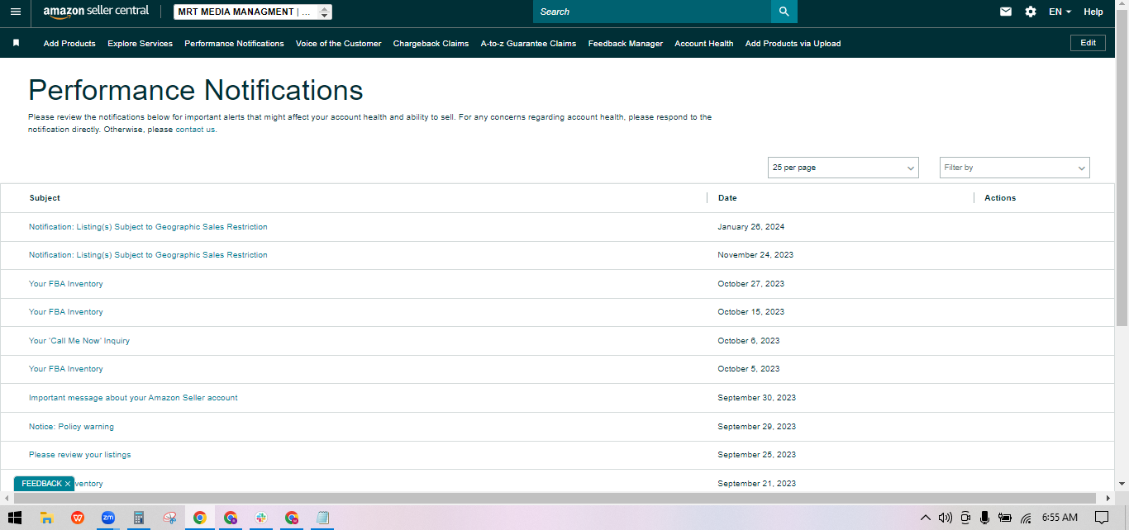
Task: Open A-to-z Guarantee Claims
Action: coord(528,43)
